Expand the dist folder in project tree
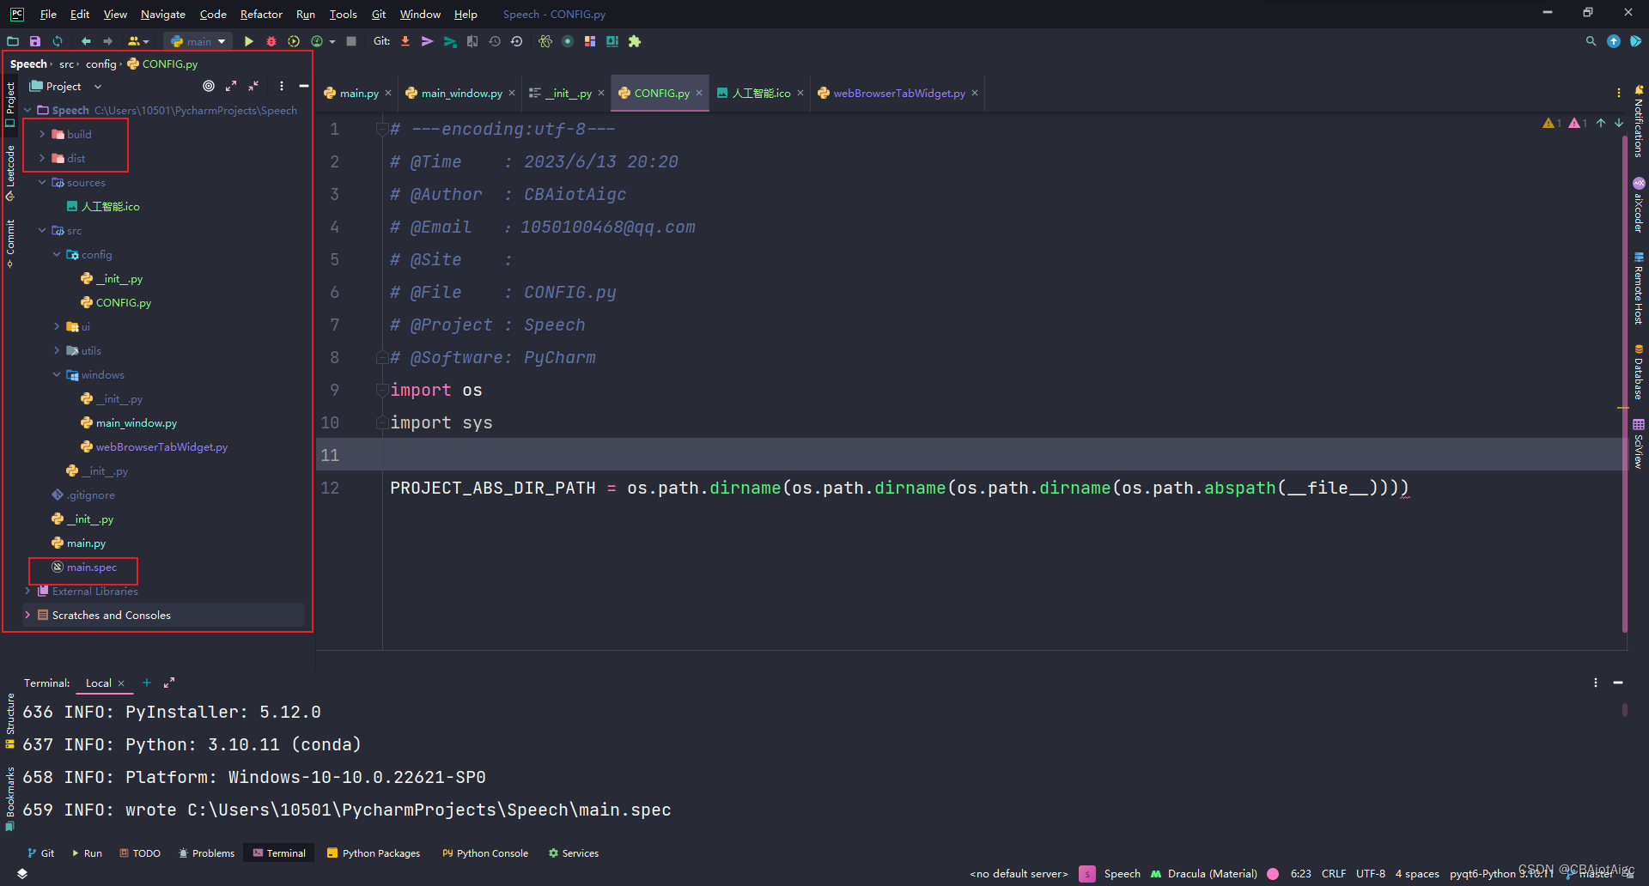1649x886 pixels. (x=42, y=158)
